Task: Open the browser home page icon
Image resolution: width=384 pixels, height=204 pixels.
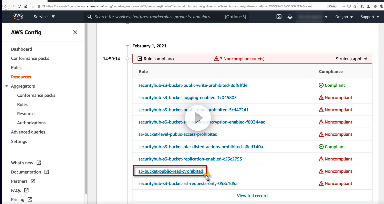Action: click(x=26, y=6)
